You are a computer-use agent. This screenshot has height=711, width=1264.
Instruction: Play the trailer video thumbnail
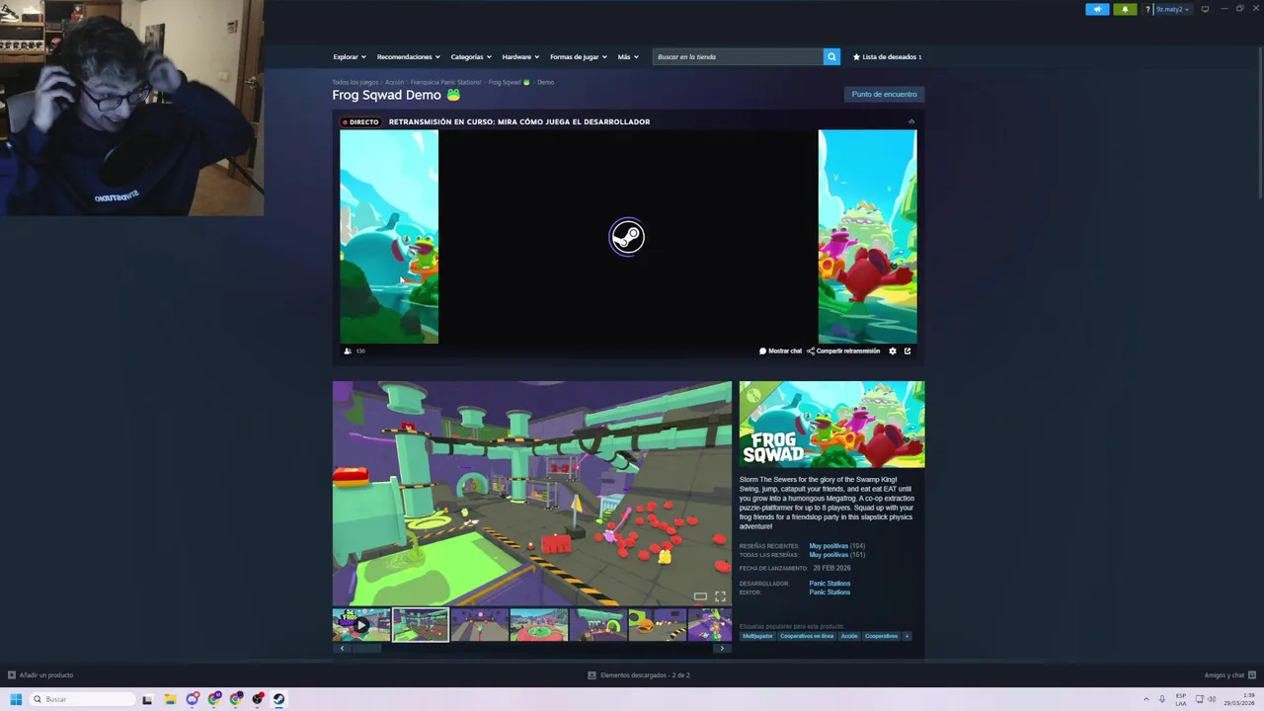click(361, 625)
